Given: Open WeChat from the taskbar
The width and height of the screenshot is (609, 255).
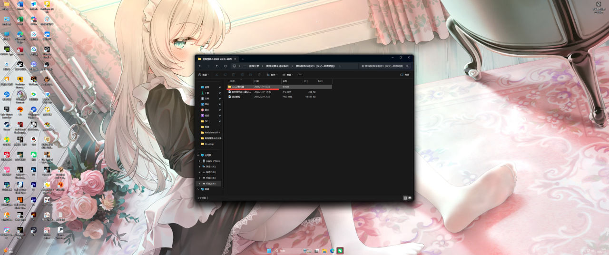Looking at the screenshot, I should point(340,250).
